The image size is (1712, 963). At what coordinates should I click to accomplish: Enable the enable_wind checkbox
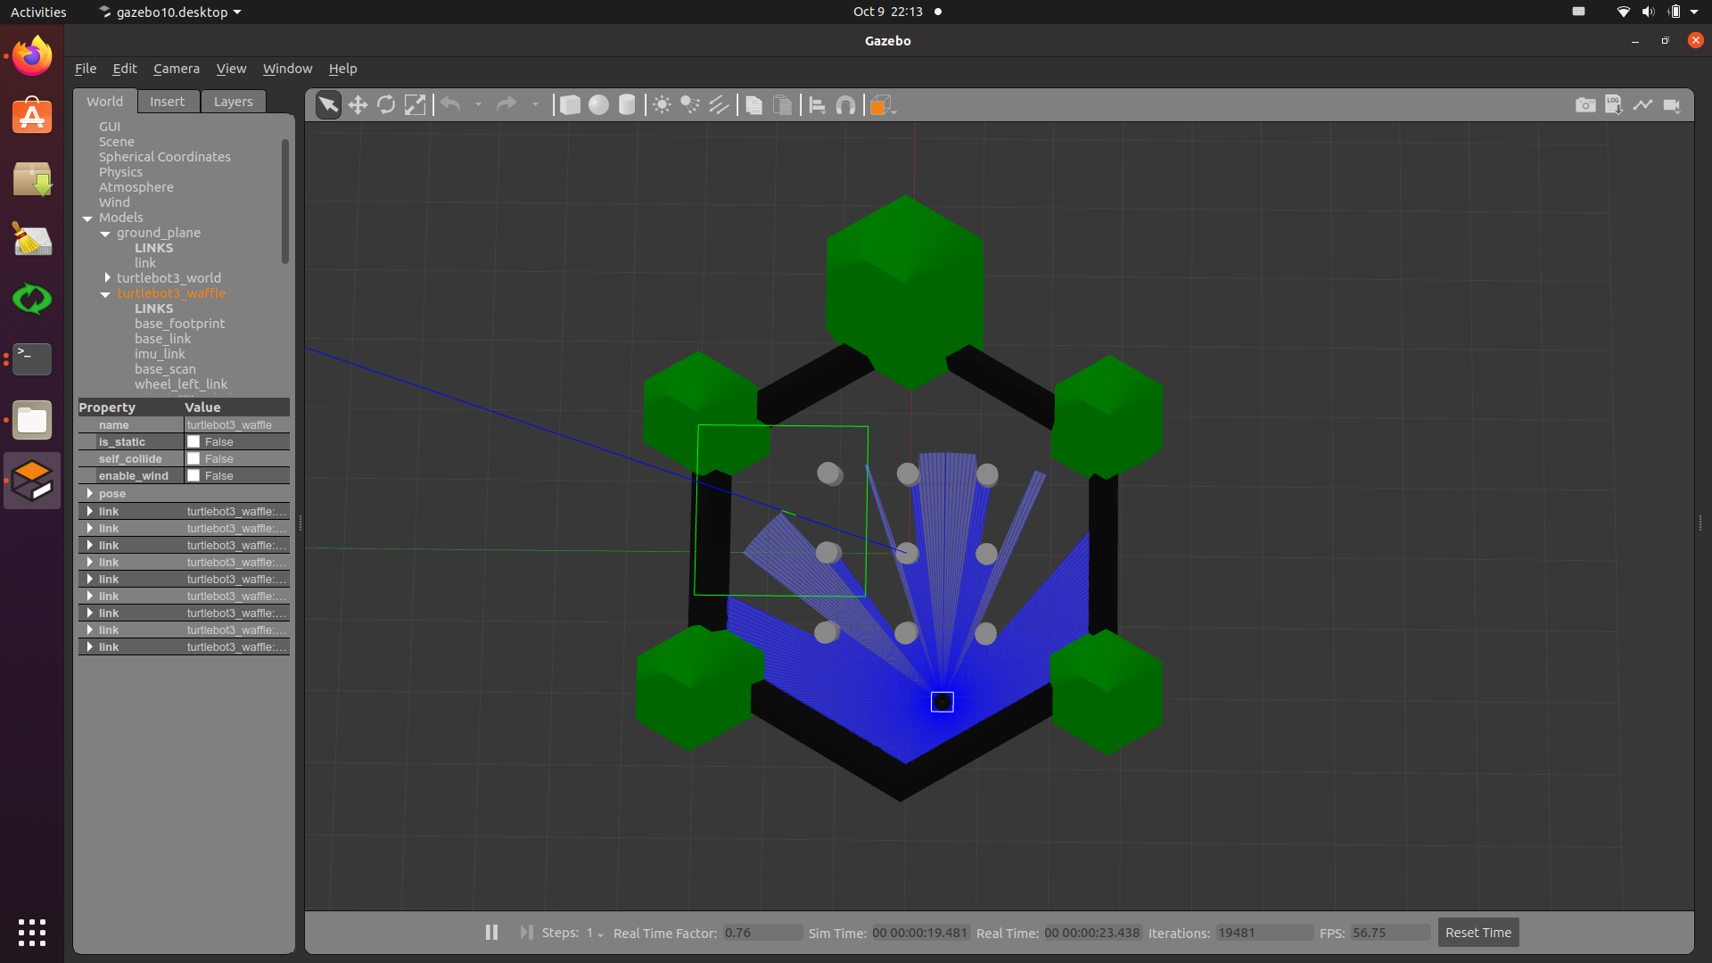tap(193, 475)
